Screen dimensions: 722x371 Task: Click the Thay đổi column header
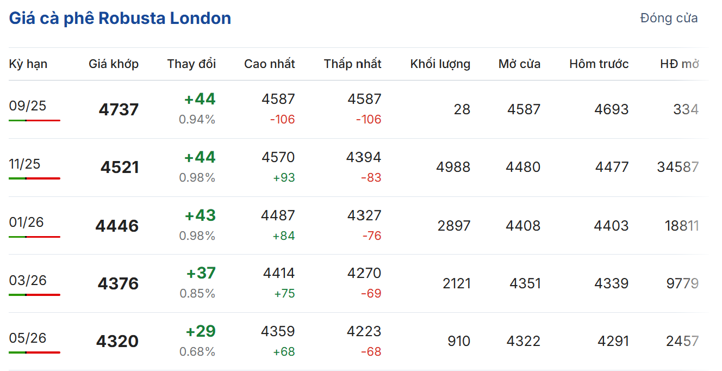(x=191, y=64)
